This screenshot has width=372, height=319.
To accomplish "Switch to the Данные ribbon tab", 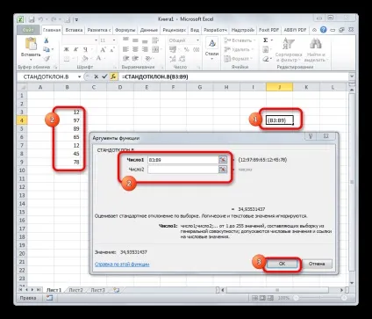I will click(149, 30).
